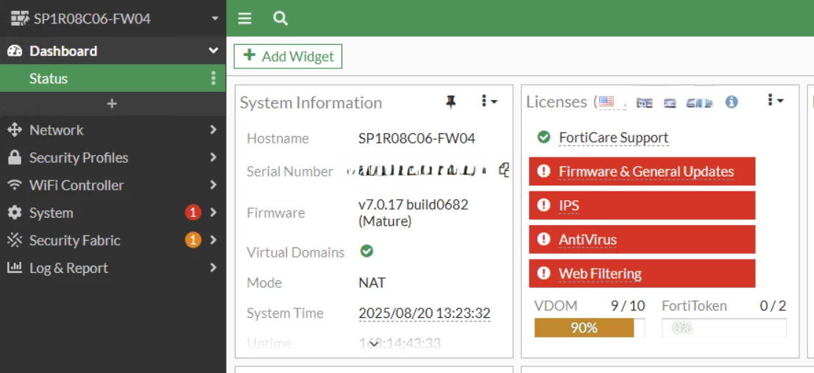Image resolution: width=814 pixels, height=373 pixels.
Task: Click the Add Widget button
Action: pyautogui.click(x=288, y=56)
